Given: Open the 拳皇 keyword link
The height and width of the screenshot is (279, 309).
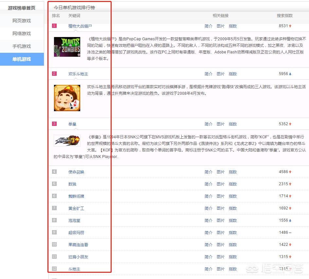Looking at the screenshot, I should [72, 124].
